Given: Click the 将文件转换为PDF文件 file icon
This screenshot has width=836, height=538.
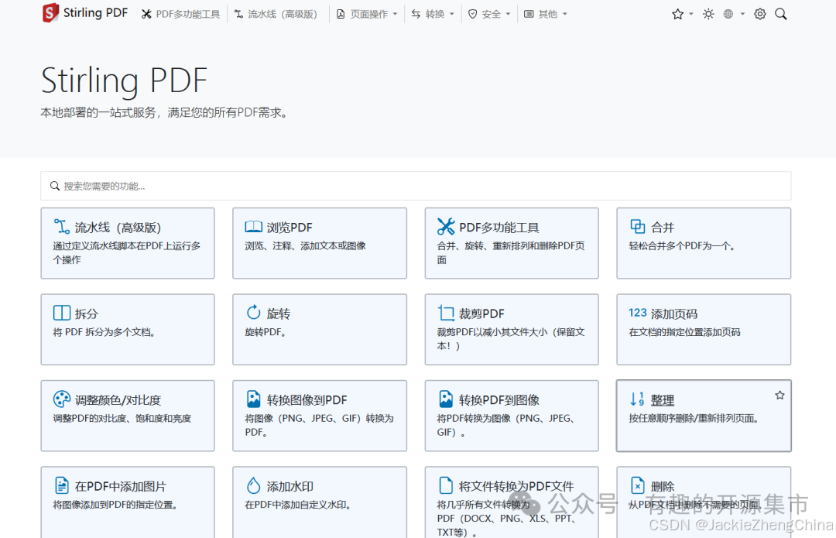Looking at the screenshot, I should 446,485.
